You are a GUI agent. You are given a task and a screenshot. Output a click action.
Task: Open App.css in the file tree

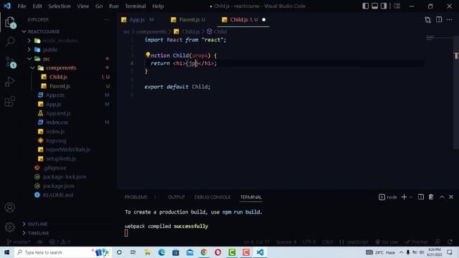point(55,95)
